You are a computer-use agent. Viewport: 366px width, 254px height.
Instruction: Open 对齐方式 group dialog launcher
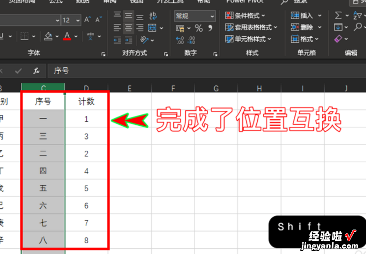(x=166, y=54)
